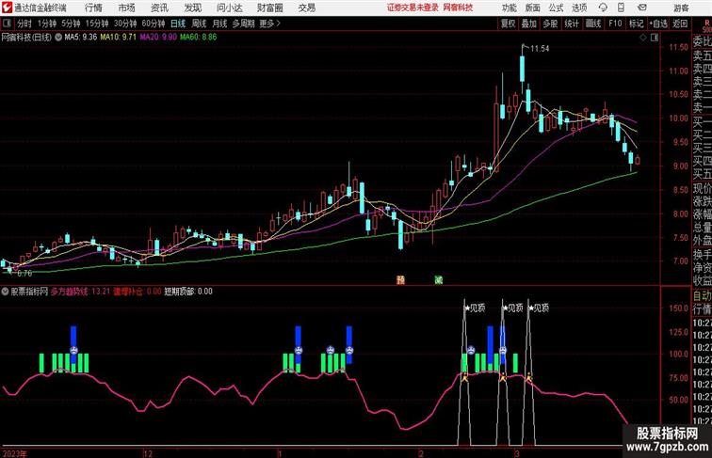Open the 多周期 multi-period view
This screenshot has height=458, width=712.
coord(243,24)
